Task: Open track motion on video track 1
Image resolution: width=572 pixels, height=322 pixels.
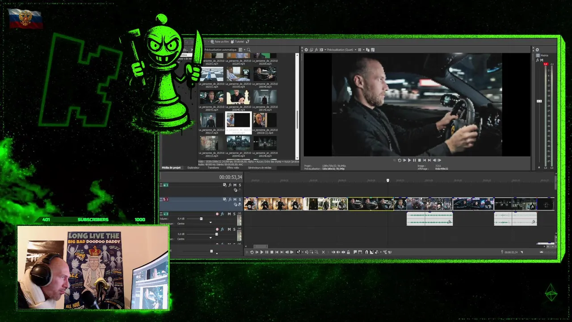Action: coord(225,185)
